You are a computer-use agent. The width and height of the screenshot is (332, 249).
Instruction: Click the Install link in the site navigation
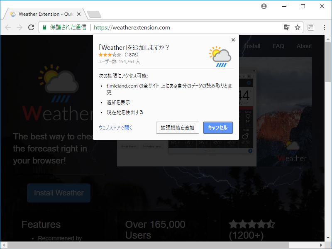(x=253, y=46)
